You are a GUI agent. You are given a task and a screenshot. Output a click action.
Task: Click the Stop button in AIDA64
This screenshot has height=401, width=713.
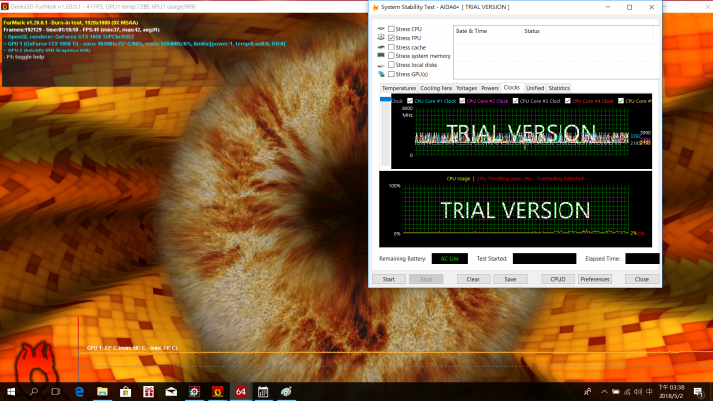coord(426,279)
